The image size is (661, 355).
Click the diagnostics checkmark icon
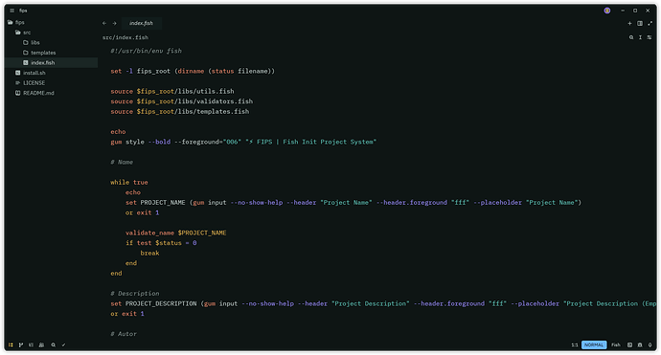[63, 344]
